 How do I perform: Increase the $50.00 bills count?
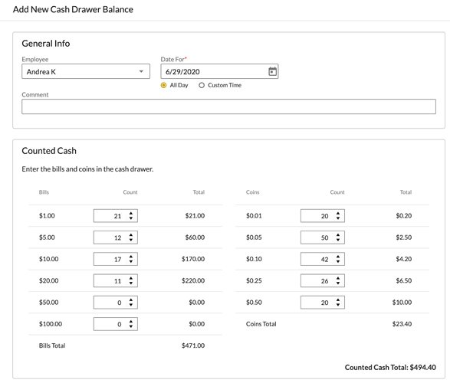(131, 300)
